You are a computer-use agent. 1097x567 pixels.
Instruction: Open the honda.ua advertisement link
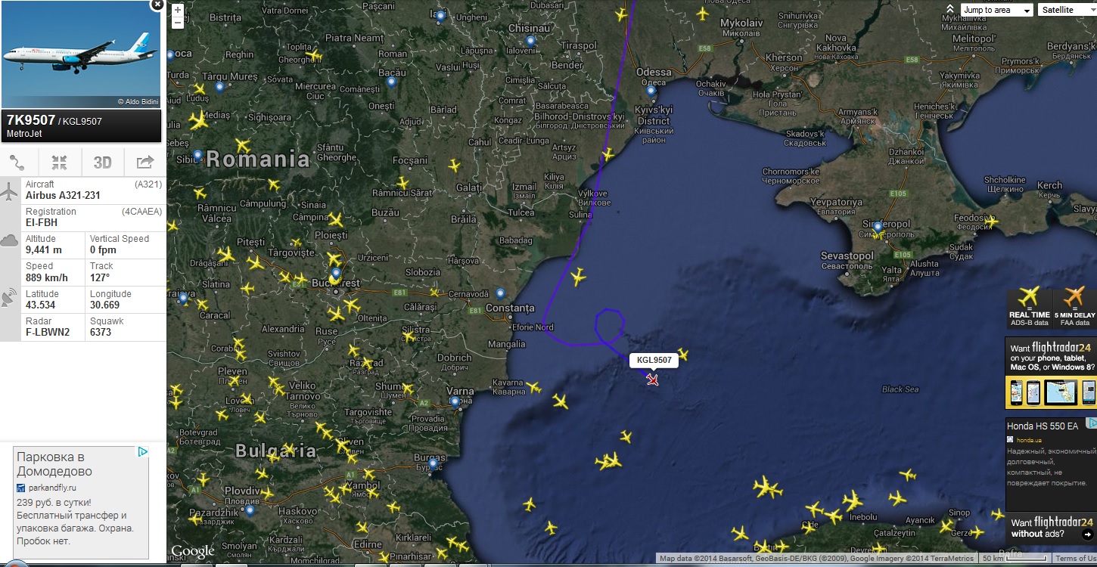tap(1024, 439)
